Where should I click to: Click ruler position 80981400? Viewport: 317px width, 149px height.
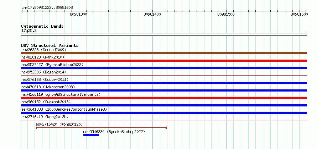(x=152, y=14)
